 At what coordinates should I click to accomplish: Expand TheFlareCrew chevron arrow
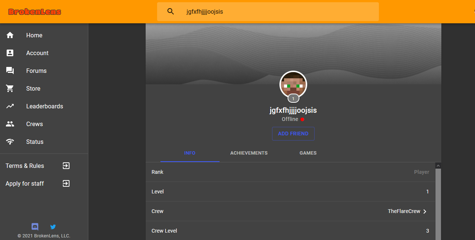[425, 212]
